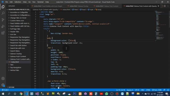Image resolution: width=170 pixels, height=96 pixels.
Task: Open the Help menu
Action: pos(47,2)
